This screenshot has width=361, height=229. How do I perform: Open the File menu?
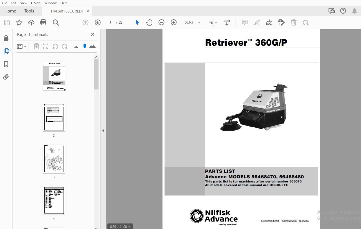4,3
